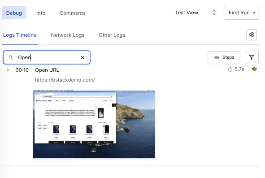The height and width of the screenshot is (178, 265).
Task: Click the speaker audio icon button
Action: (252, 35)
